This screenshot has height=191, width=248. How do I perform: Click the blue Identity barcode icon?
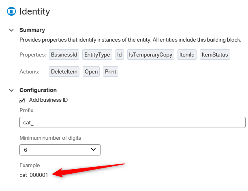pyautogui.click(x=11, y=11)
